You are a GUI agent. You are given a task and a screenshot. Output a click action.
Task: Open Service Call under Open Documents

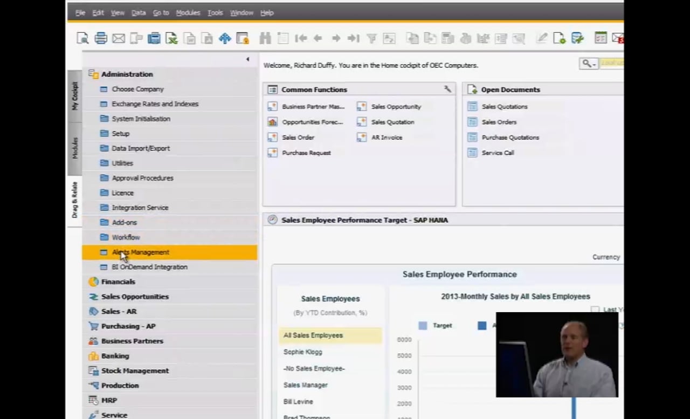point(498,153)
